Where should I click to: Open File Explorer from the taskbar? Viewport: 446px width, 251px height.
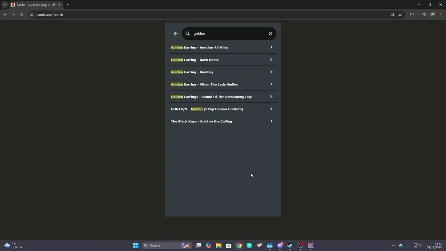point(218,245)
